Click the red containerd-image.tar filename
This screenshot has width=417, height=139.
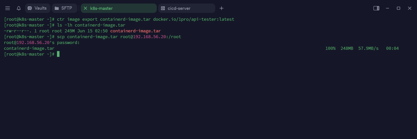click(x=135, y=31)
